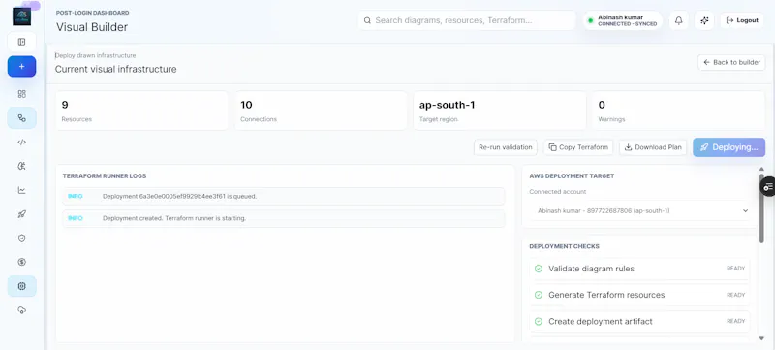
Task: Open the gear settings icon in sidebar
Action: point(21,286)
